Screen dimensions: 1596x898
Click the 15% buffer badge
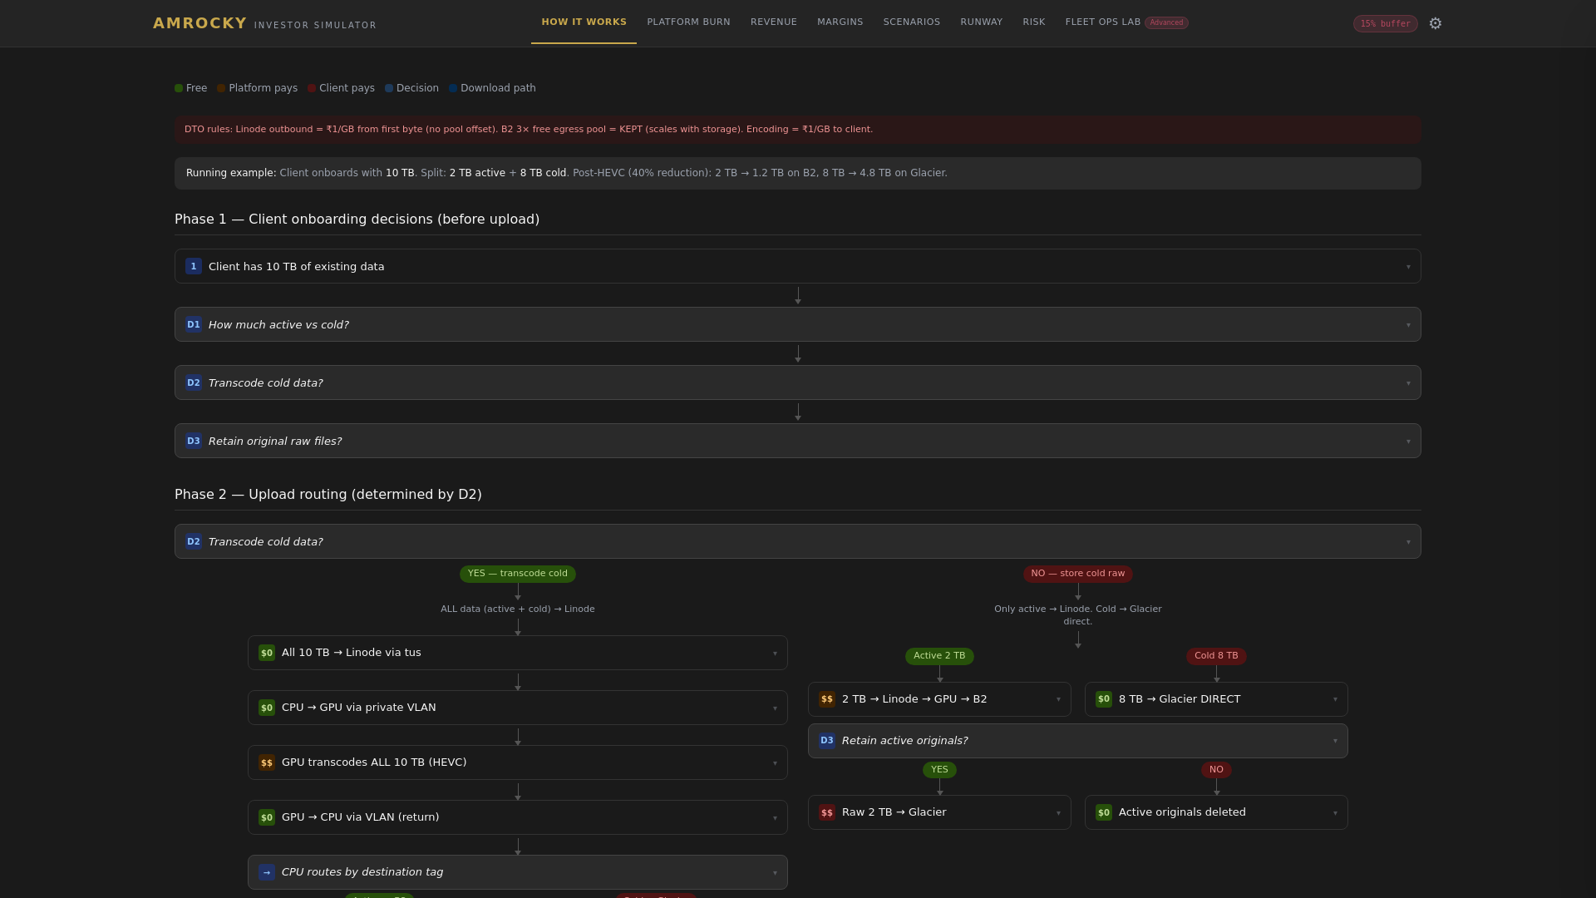click(1385, 23)
